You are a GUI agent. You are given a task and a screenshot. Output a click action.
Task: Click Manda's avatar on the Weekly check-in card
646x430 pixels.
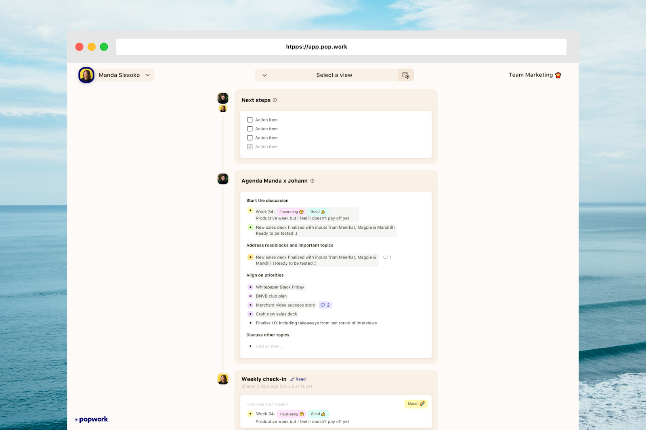222,379
